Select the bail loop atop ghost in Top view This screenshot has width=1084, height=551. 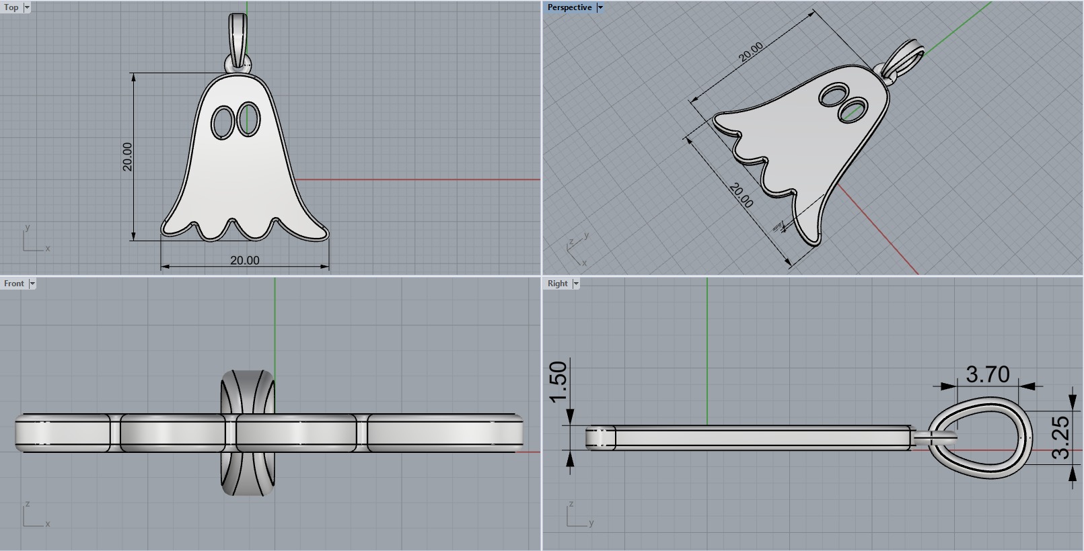point(238,39)
